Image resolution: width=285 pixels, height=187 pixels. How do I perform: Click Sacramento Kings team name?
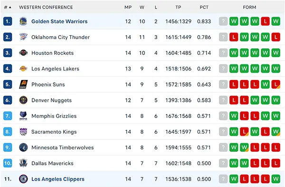coord(54,132)
